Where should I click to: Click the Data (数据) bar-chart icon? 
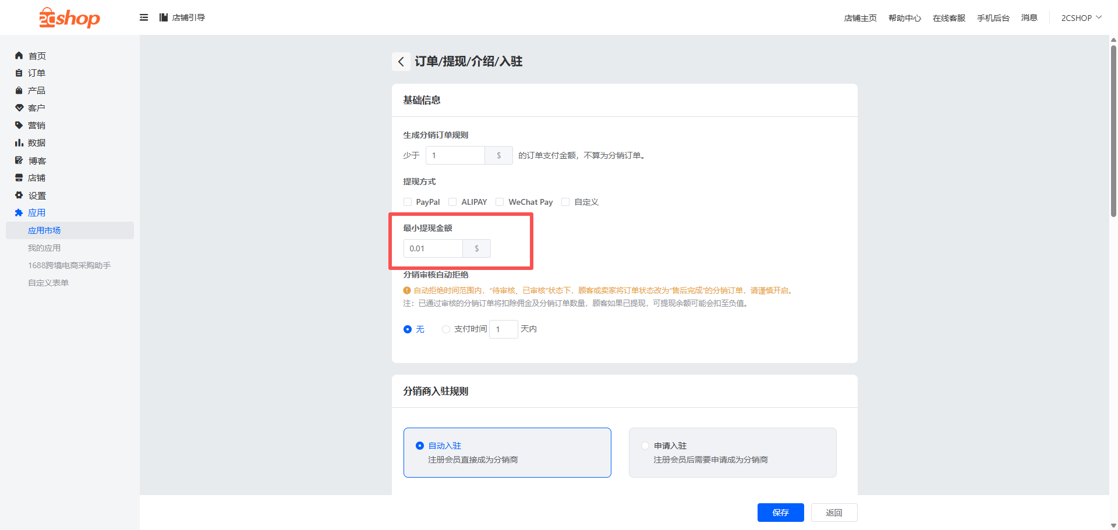19,143
